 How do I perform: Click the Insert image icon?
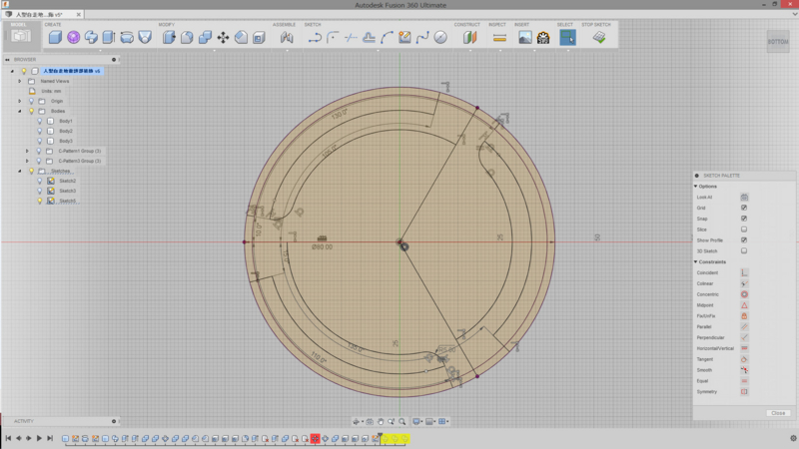525,37
